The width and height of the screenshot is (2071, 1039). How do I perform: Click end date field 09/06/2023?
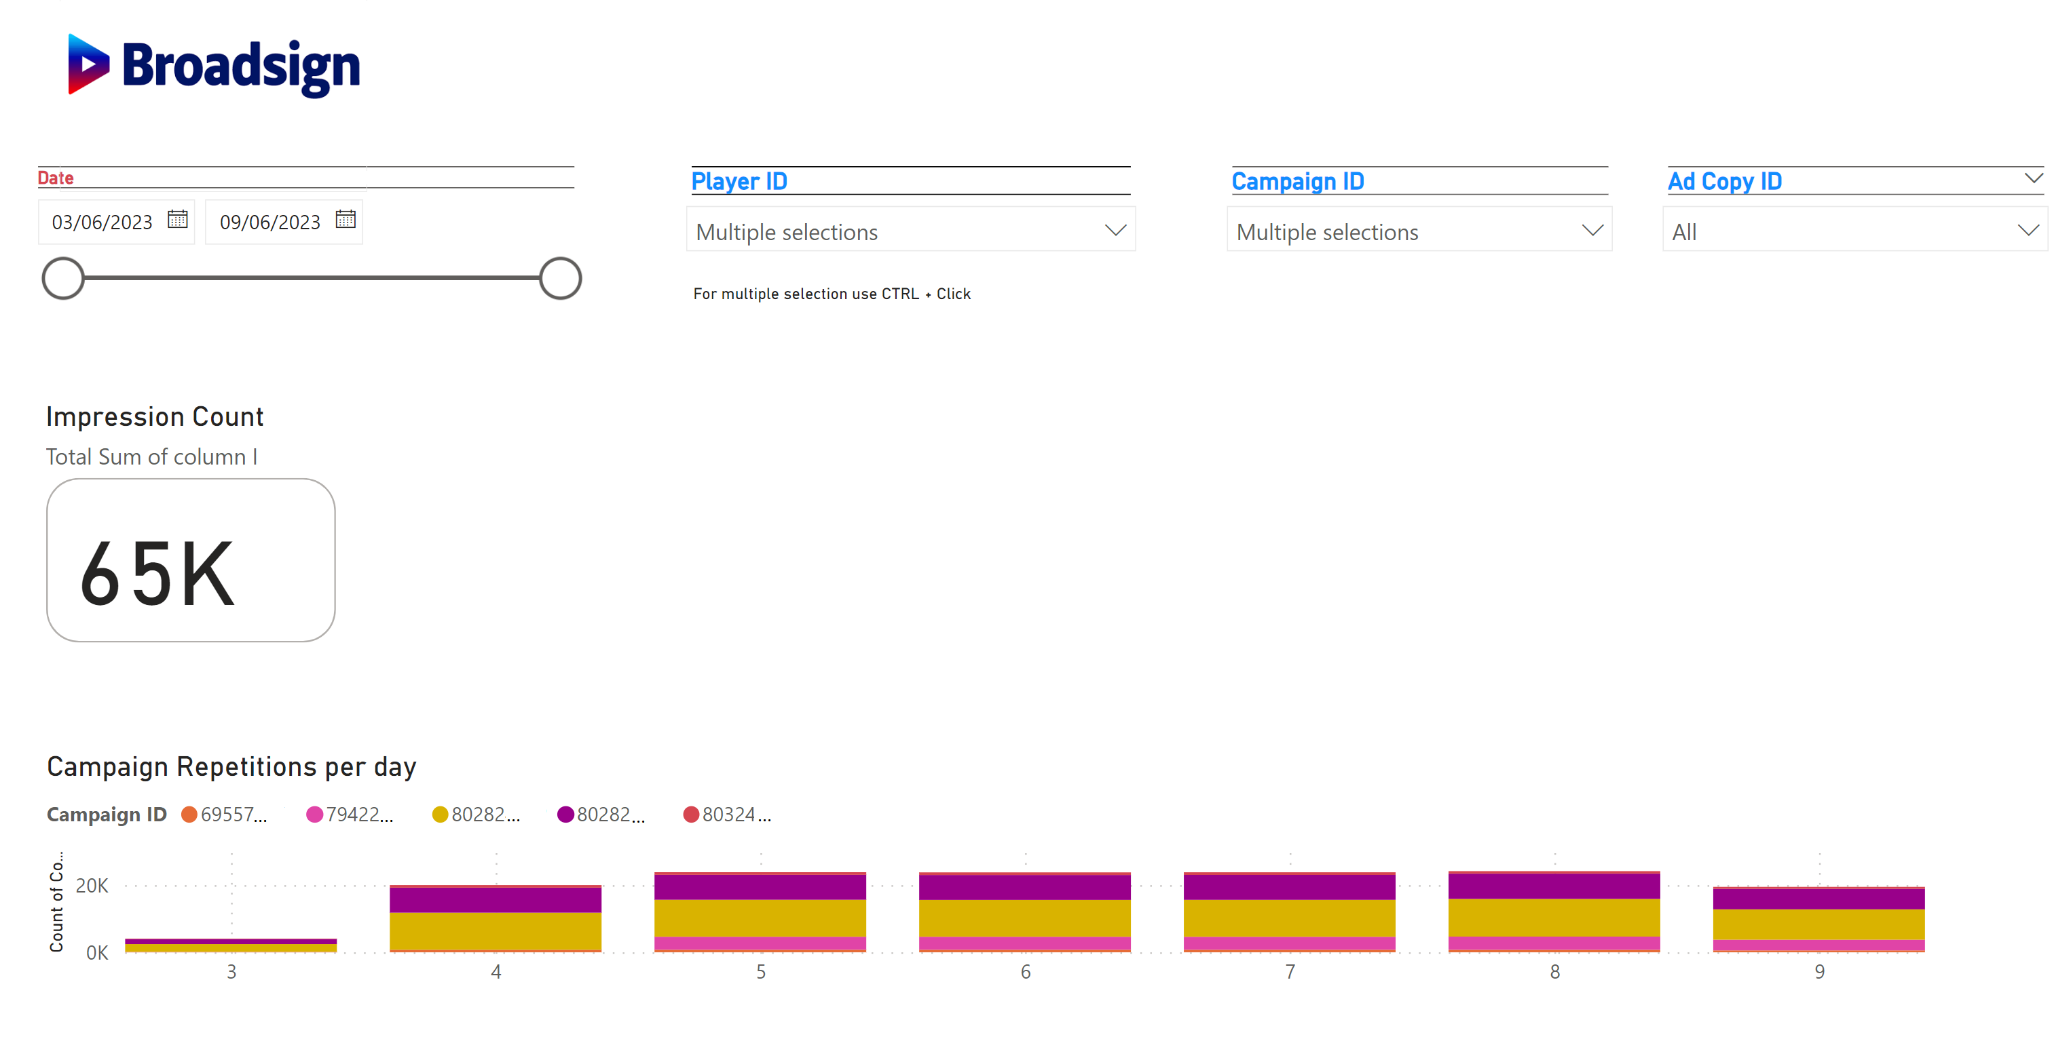(270, 222)
